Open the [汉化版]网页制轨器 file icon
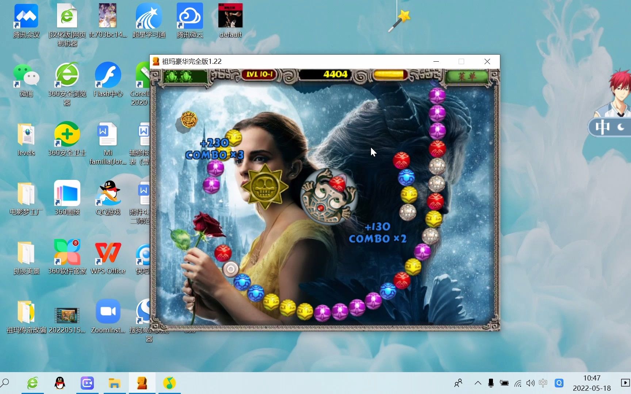The image size is (631, 394). tap(67, 25)
